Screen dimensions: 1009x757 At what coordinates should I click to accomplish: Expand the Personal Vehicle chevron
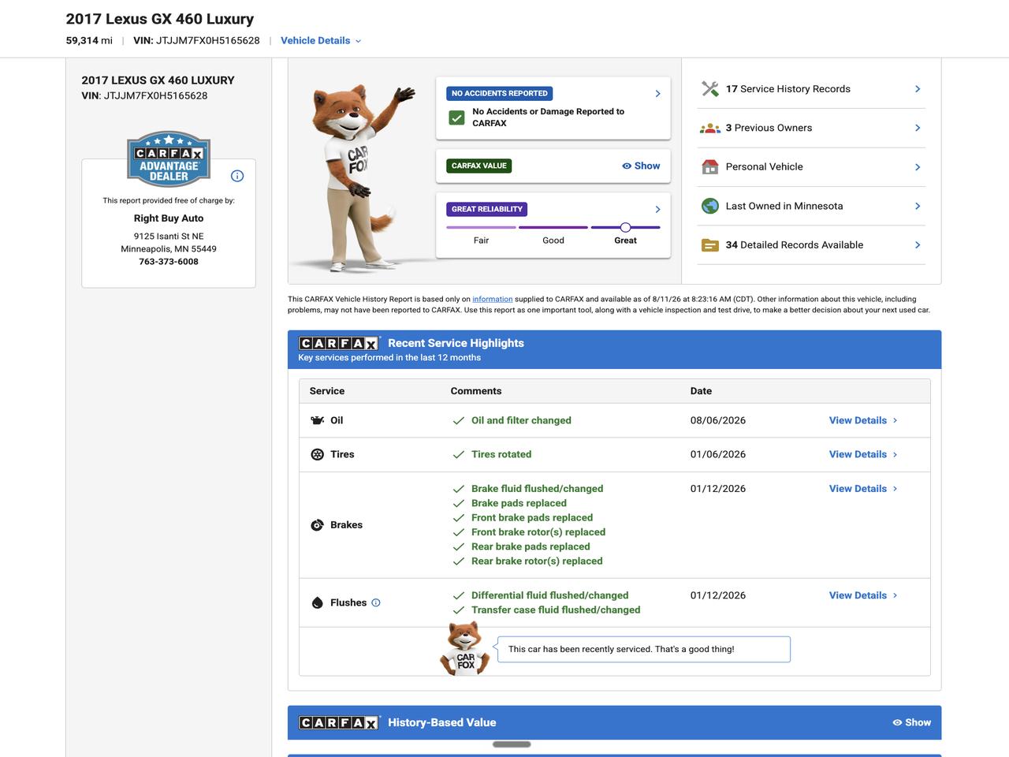(918, 167)
